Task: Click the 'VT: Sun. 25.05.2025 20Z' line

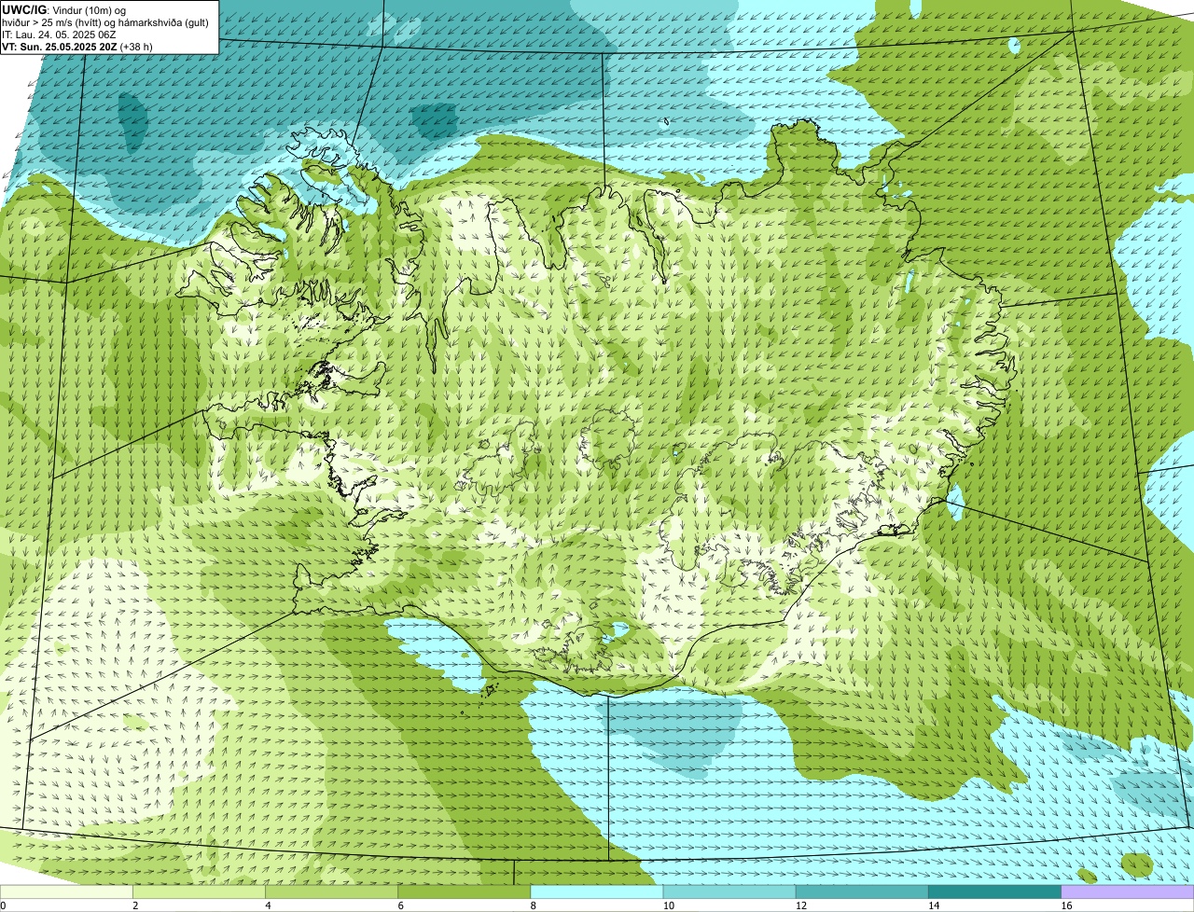Action: [60, 46]
